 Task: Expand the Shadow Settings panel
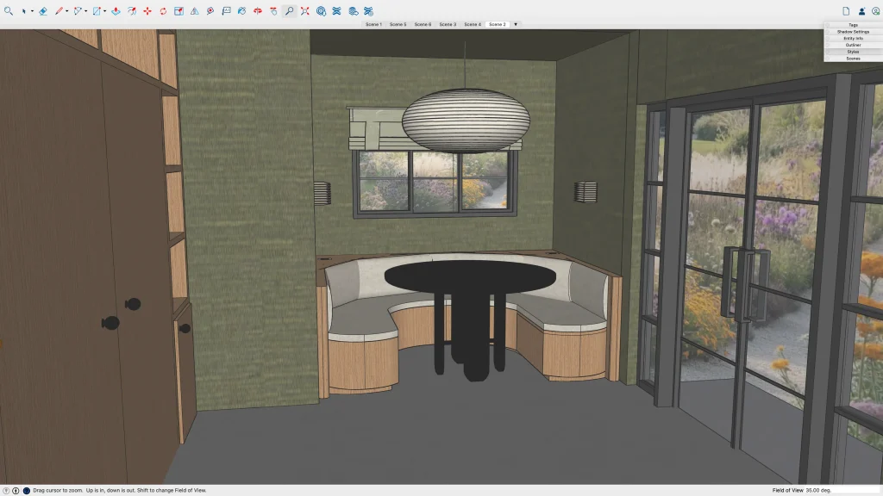(x=853, y=32)
